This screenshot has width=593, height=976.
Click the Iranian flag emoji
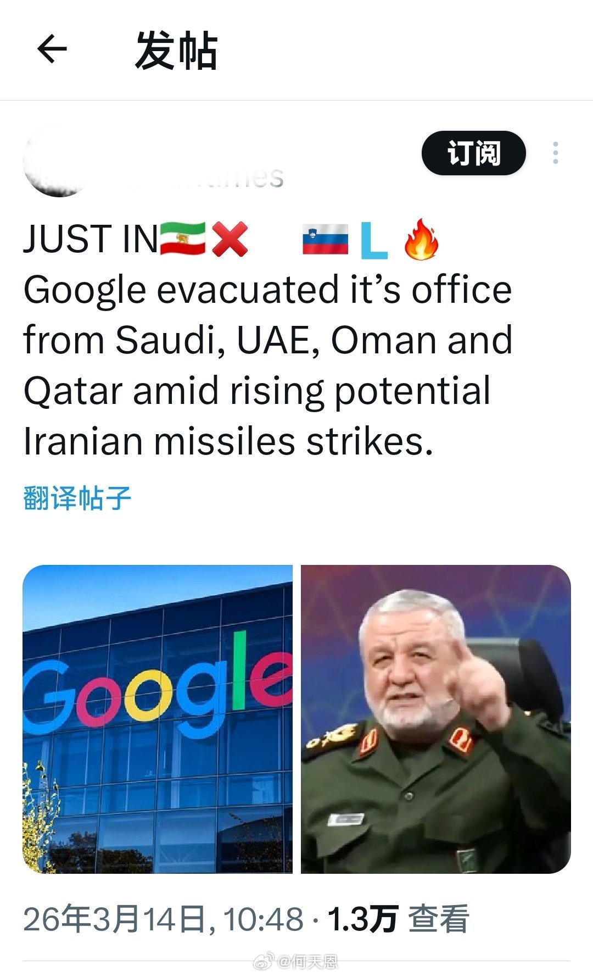(x=182, y=239)
